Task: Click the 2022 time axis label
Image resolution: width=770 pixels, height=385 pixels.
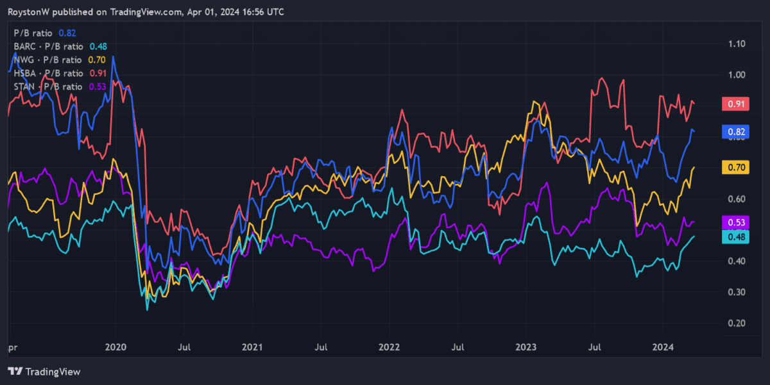Action: [x=389, y=348]
